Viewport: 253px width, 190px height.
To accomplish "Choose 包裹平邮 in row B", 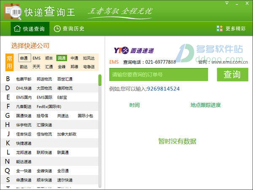I will tap(24, 79).
